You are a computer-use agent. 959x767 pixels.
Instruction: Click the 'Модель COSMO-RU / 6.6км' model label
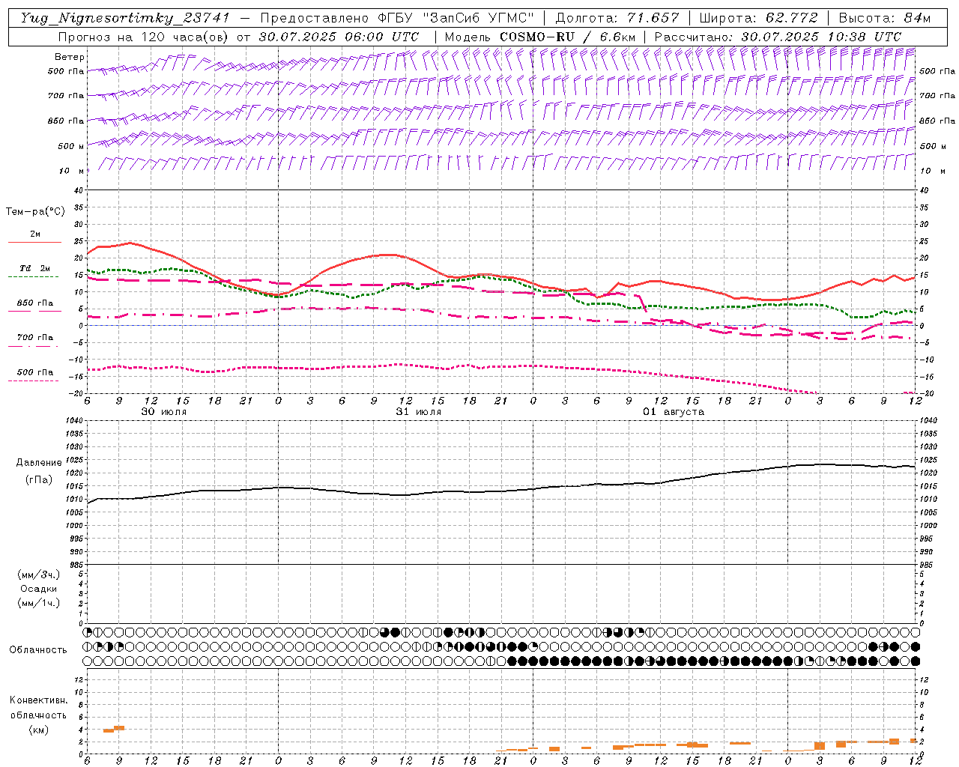click(x=540, y=37)
